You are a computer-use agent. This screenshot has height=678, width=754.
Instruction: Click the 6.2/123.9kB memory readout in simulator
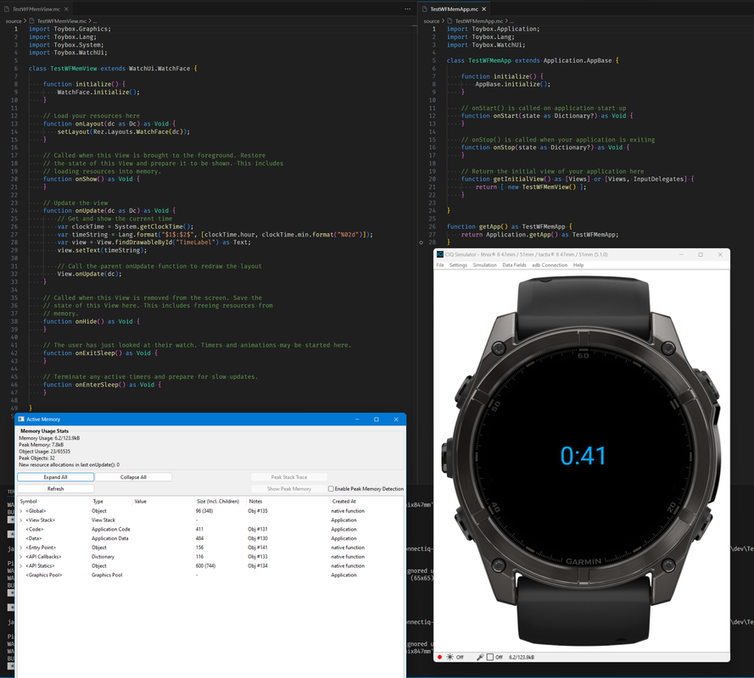pyautogui.click(x=522, y=657)
